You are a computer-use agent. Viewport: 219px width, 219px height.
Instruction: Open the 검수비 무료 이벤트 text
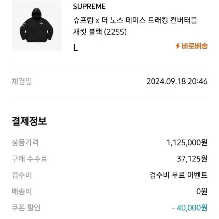178,175
